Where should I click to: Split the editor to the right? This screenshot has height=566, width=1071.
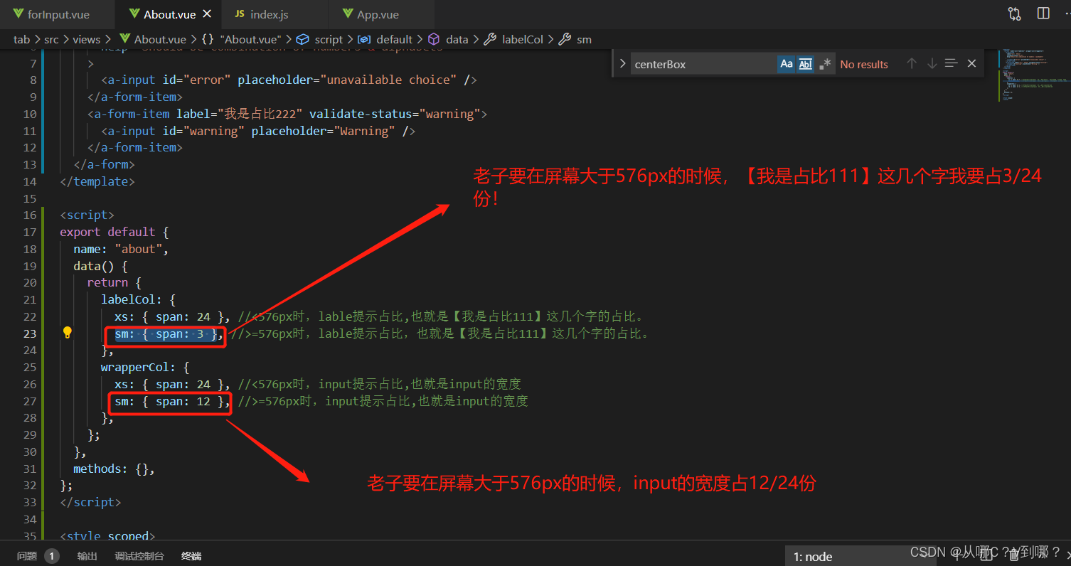coord(1043,14)
